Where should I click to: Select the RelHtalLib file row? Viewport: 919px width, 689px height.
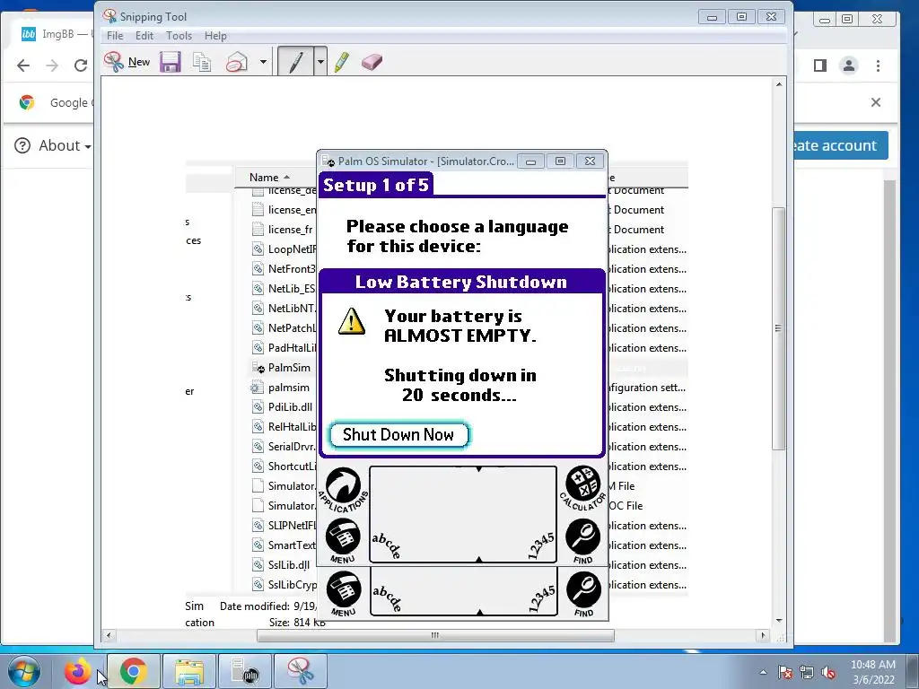(284, 426)
